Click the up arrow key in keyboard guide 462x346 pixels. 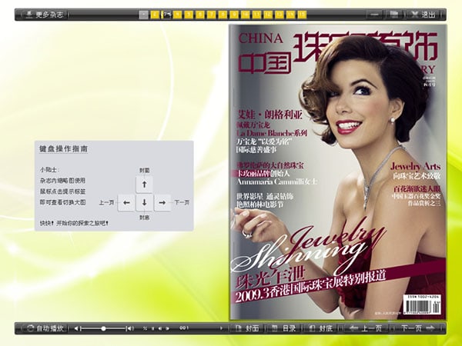(x=145, y=185)
